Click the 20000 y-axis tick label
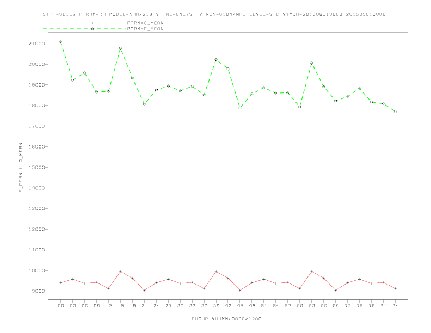 click(x=36, y=64)
